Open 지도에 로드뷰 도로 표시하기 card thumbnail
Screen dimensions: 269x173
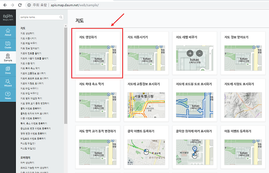pos(195,105)
